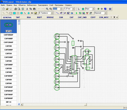Select the filled cyan rectangle tool

coord(14,13)
